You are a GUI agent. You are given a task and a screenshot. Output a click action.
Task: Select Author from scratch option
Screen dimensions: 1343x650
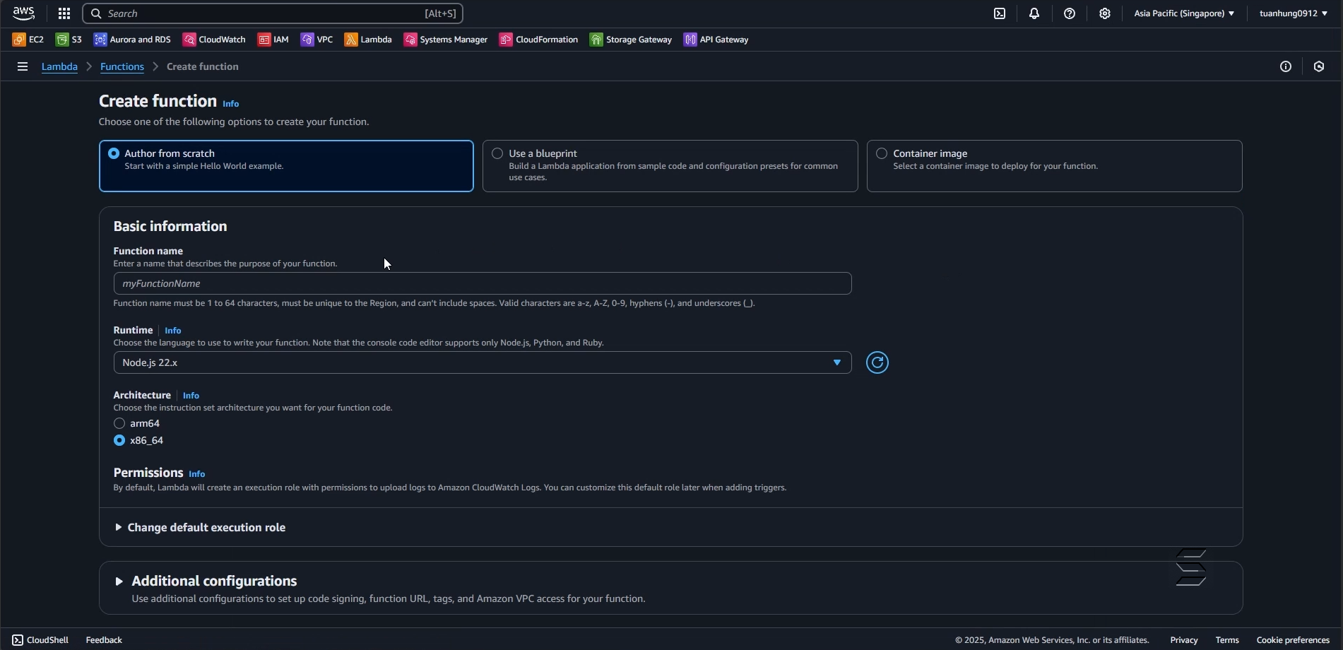[286, 166]
